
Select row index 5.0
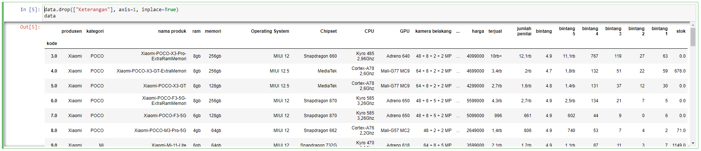tap(54, 86)
